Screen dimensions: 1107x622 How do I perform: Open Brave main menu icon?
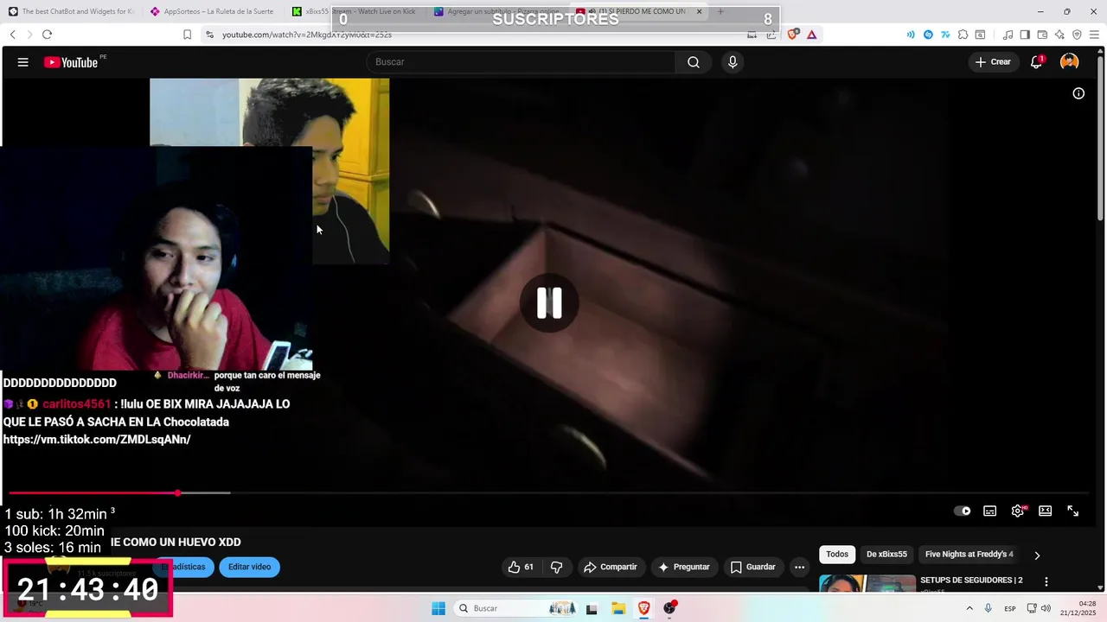(1094, 35)
